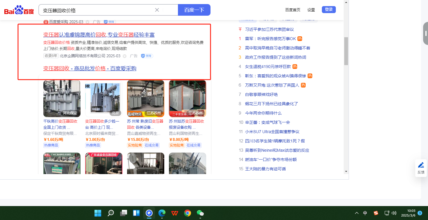Click the 北京企腾网络技术有限公司 source name
428x220 pixels.
tap(83, 56)
